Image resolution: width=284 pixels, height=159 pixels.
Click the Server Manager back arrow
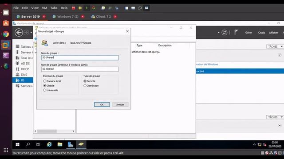coord(19,33)
